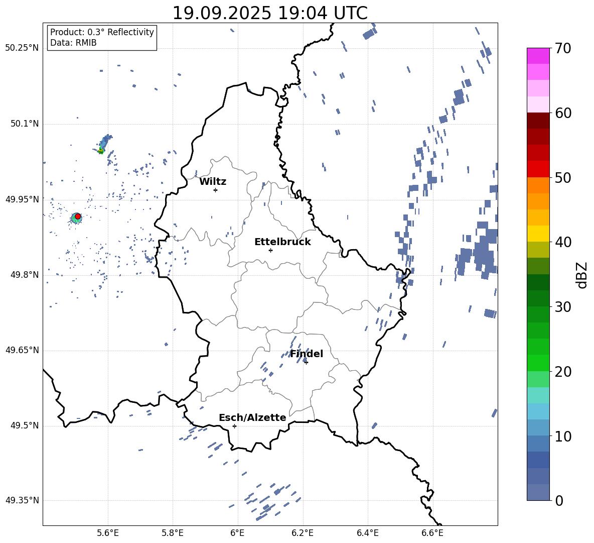594x543 pixels.
Task: Click the 50.25°N latitude label
Action: pos(22,48)
